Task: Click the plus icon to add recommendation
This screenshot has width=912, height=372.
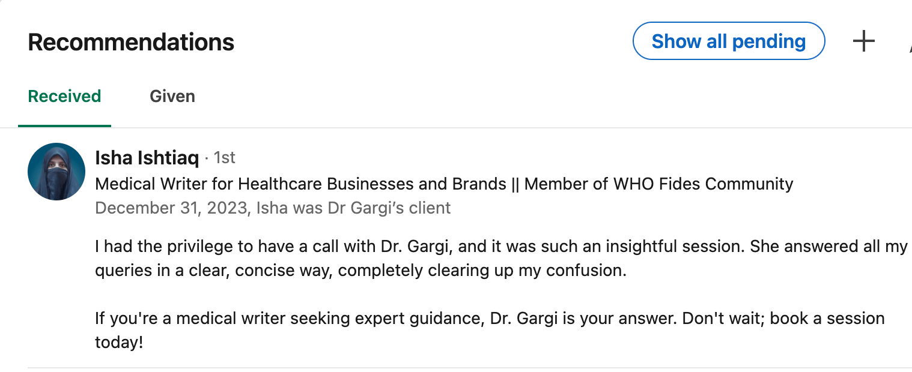Action: pyautogui.click(x=863, y=41)
